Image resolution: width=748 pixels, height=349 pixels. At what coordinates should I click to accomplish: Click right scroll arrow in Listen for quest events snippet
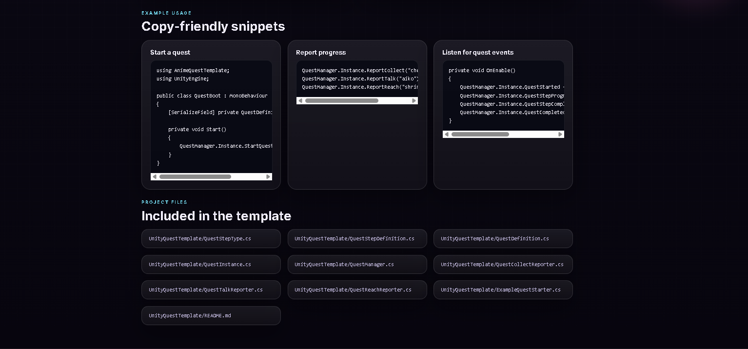[x=560, y=135]
